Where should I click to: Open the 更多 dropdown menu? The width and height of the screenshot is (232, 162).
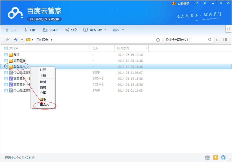tap(116, 30)
